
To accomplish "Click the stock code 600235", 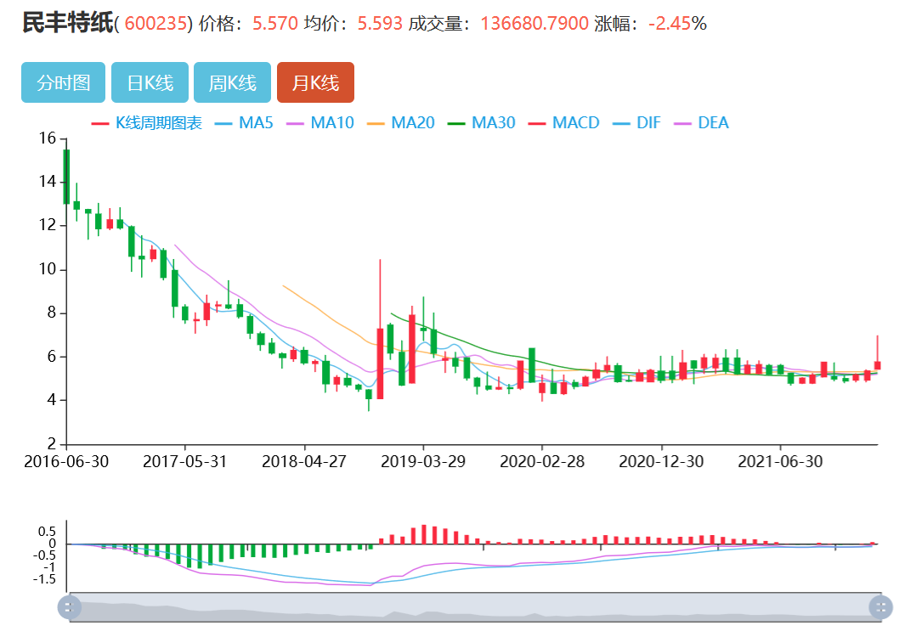I will point(155,24).
